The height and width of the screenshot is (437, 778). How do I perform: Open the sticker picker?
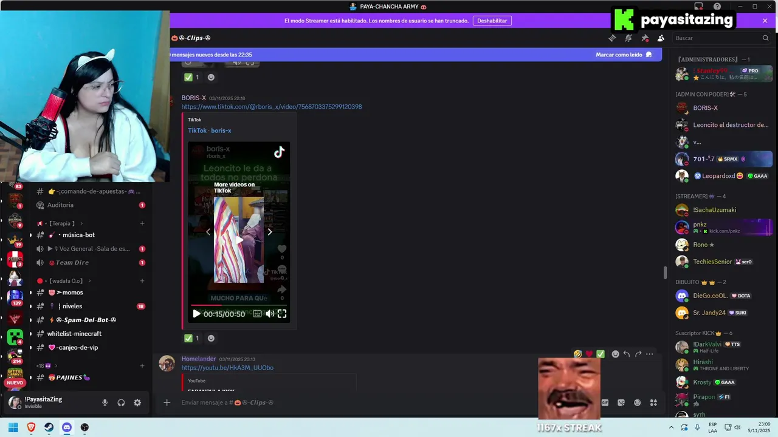pyautogui.click(x=621, y=402)
